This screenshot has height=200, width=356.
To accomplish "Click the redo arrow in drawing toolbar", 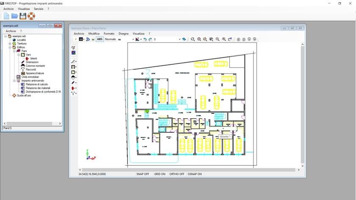I will (x=150, y=39).
